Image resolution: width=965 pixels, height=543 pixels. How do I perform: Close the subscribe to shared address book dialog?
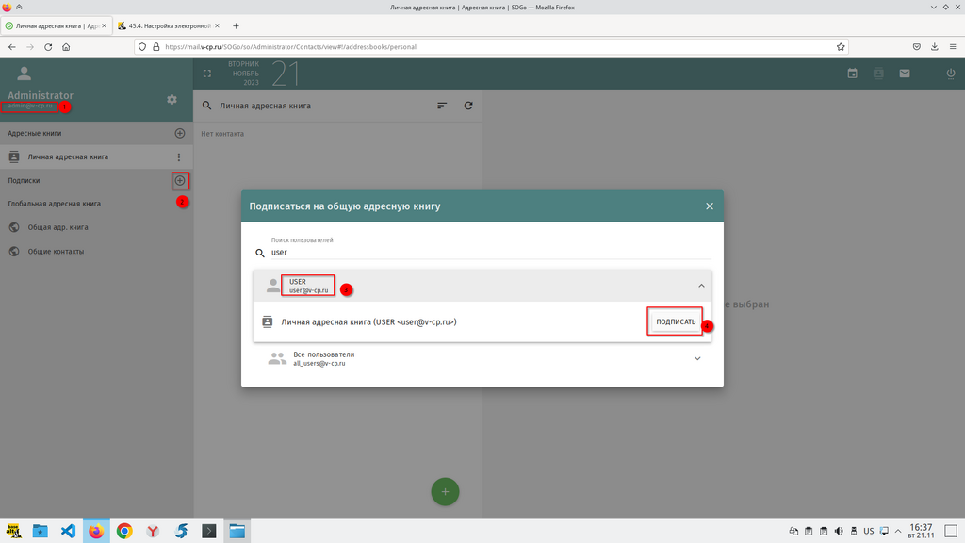point(709,206)
